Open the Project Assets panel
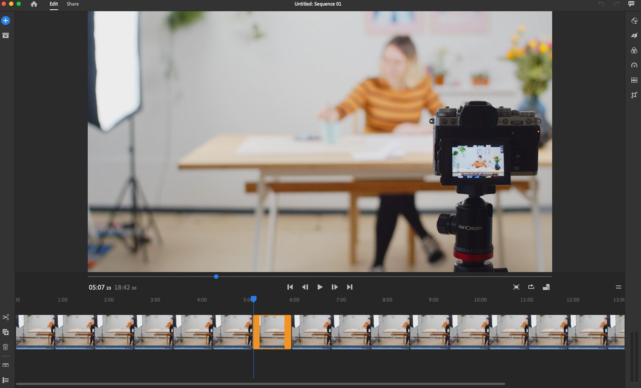Viewport: 641px width, 388px height. pos(6,36)
